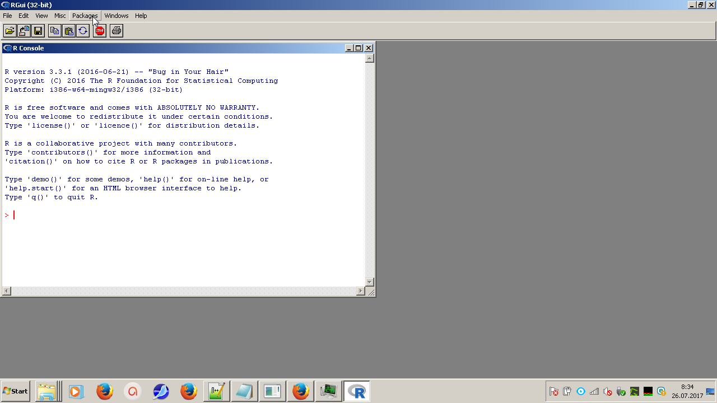Open the Misc menu
The height and width of the screenshot is (403, 717).
point(60,16)
